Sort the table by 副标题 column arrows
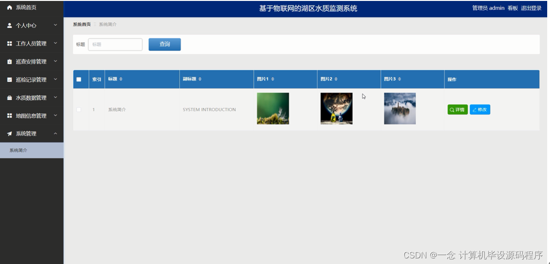 [200, 79]
